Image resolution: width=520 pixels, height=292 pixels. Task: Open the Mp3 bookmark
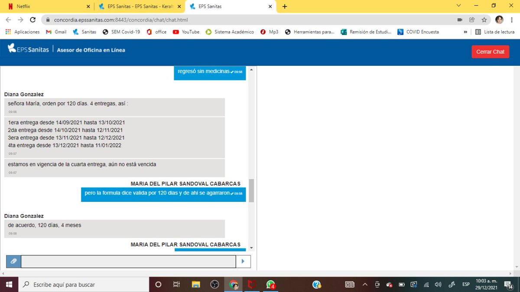click(x=269, y=32)
